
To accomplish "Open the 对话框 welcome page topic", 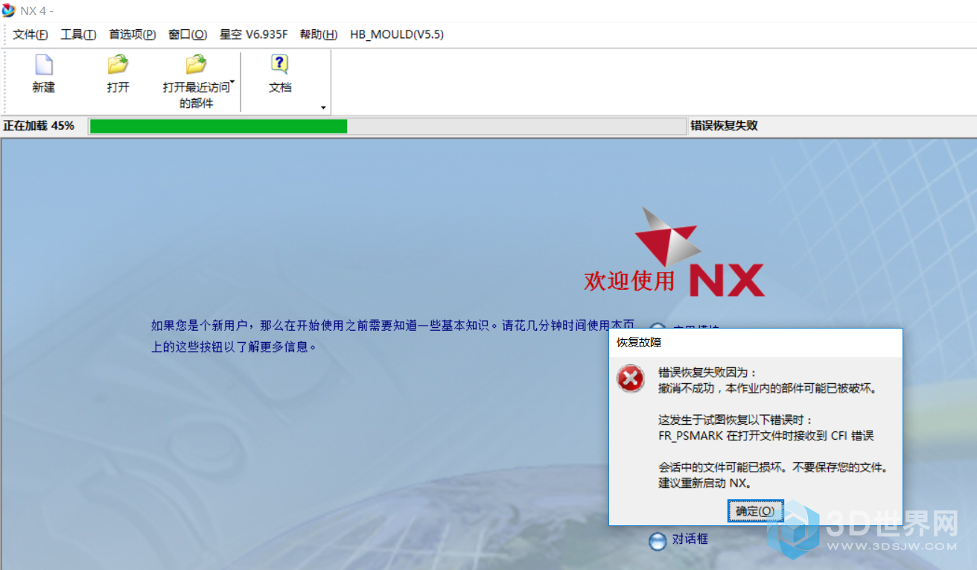I will point(690,539).
